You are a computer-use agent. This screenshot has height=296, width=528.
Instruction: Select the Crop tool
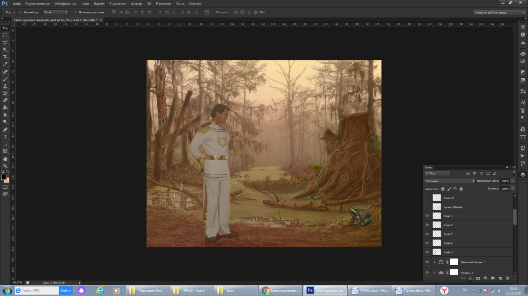[5, 57]
